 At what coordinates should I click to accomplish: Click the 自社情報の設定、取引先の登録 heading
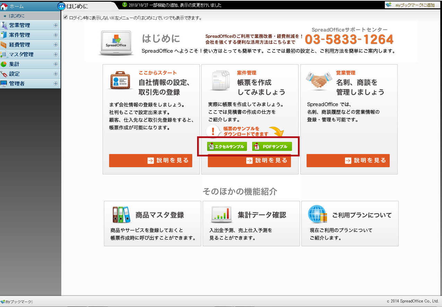point(164,87)
